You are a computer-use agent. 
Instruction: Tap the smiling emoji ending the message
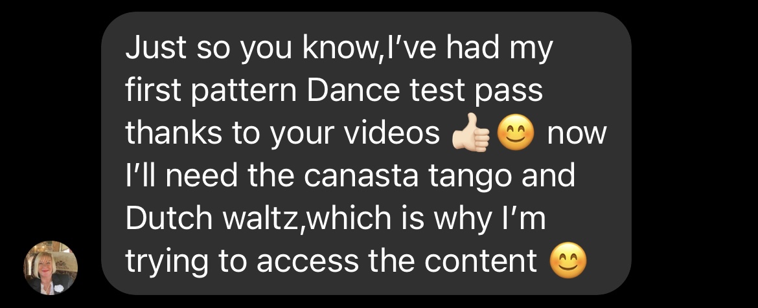[x=569, y=261]
